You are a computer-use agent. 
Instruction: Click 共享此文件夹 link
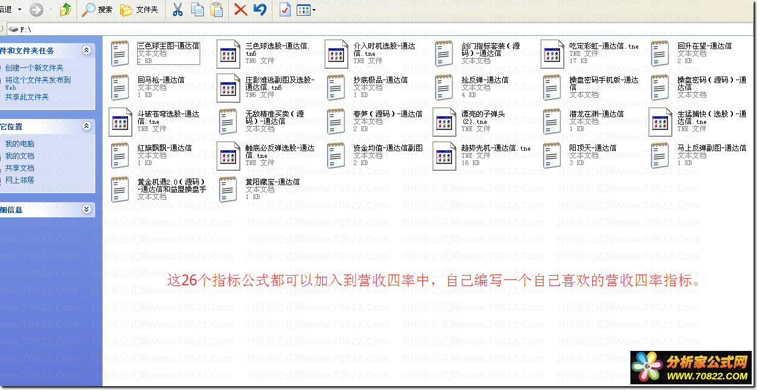27,97
